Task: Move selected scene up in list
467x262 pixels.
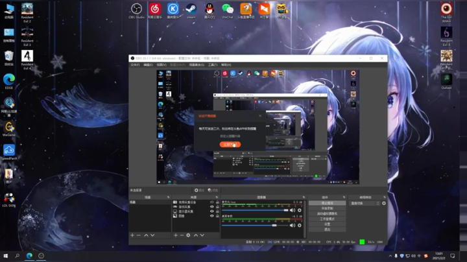Action: click(x=146, y=235)
